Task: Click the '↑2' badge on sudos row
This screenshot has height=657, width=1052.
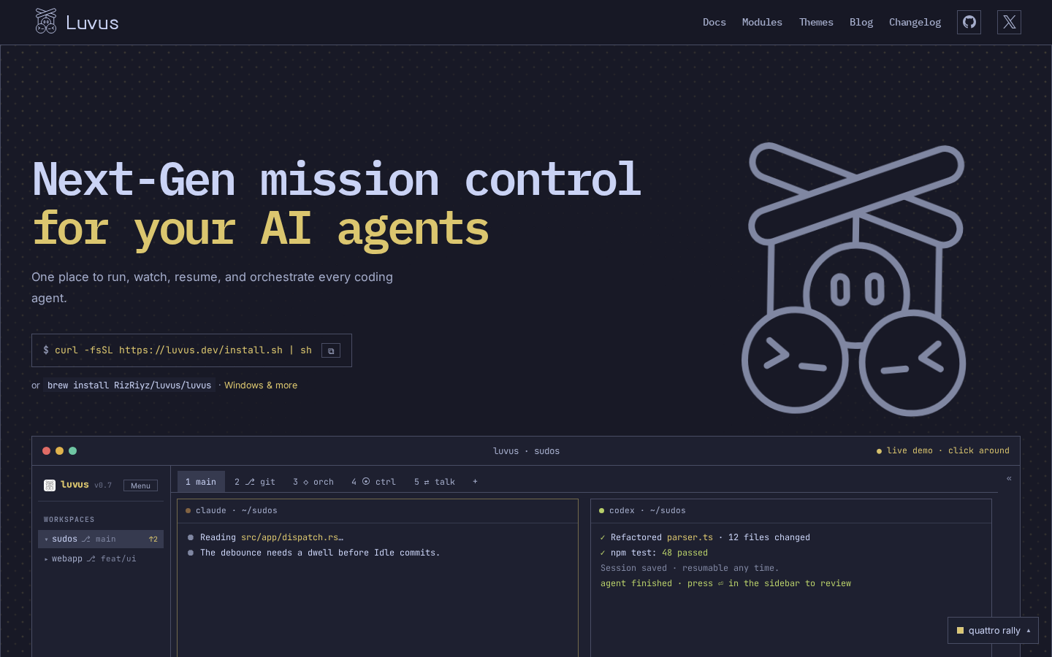Action: point(153,539)
